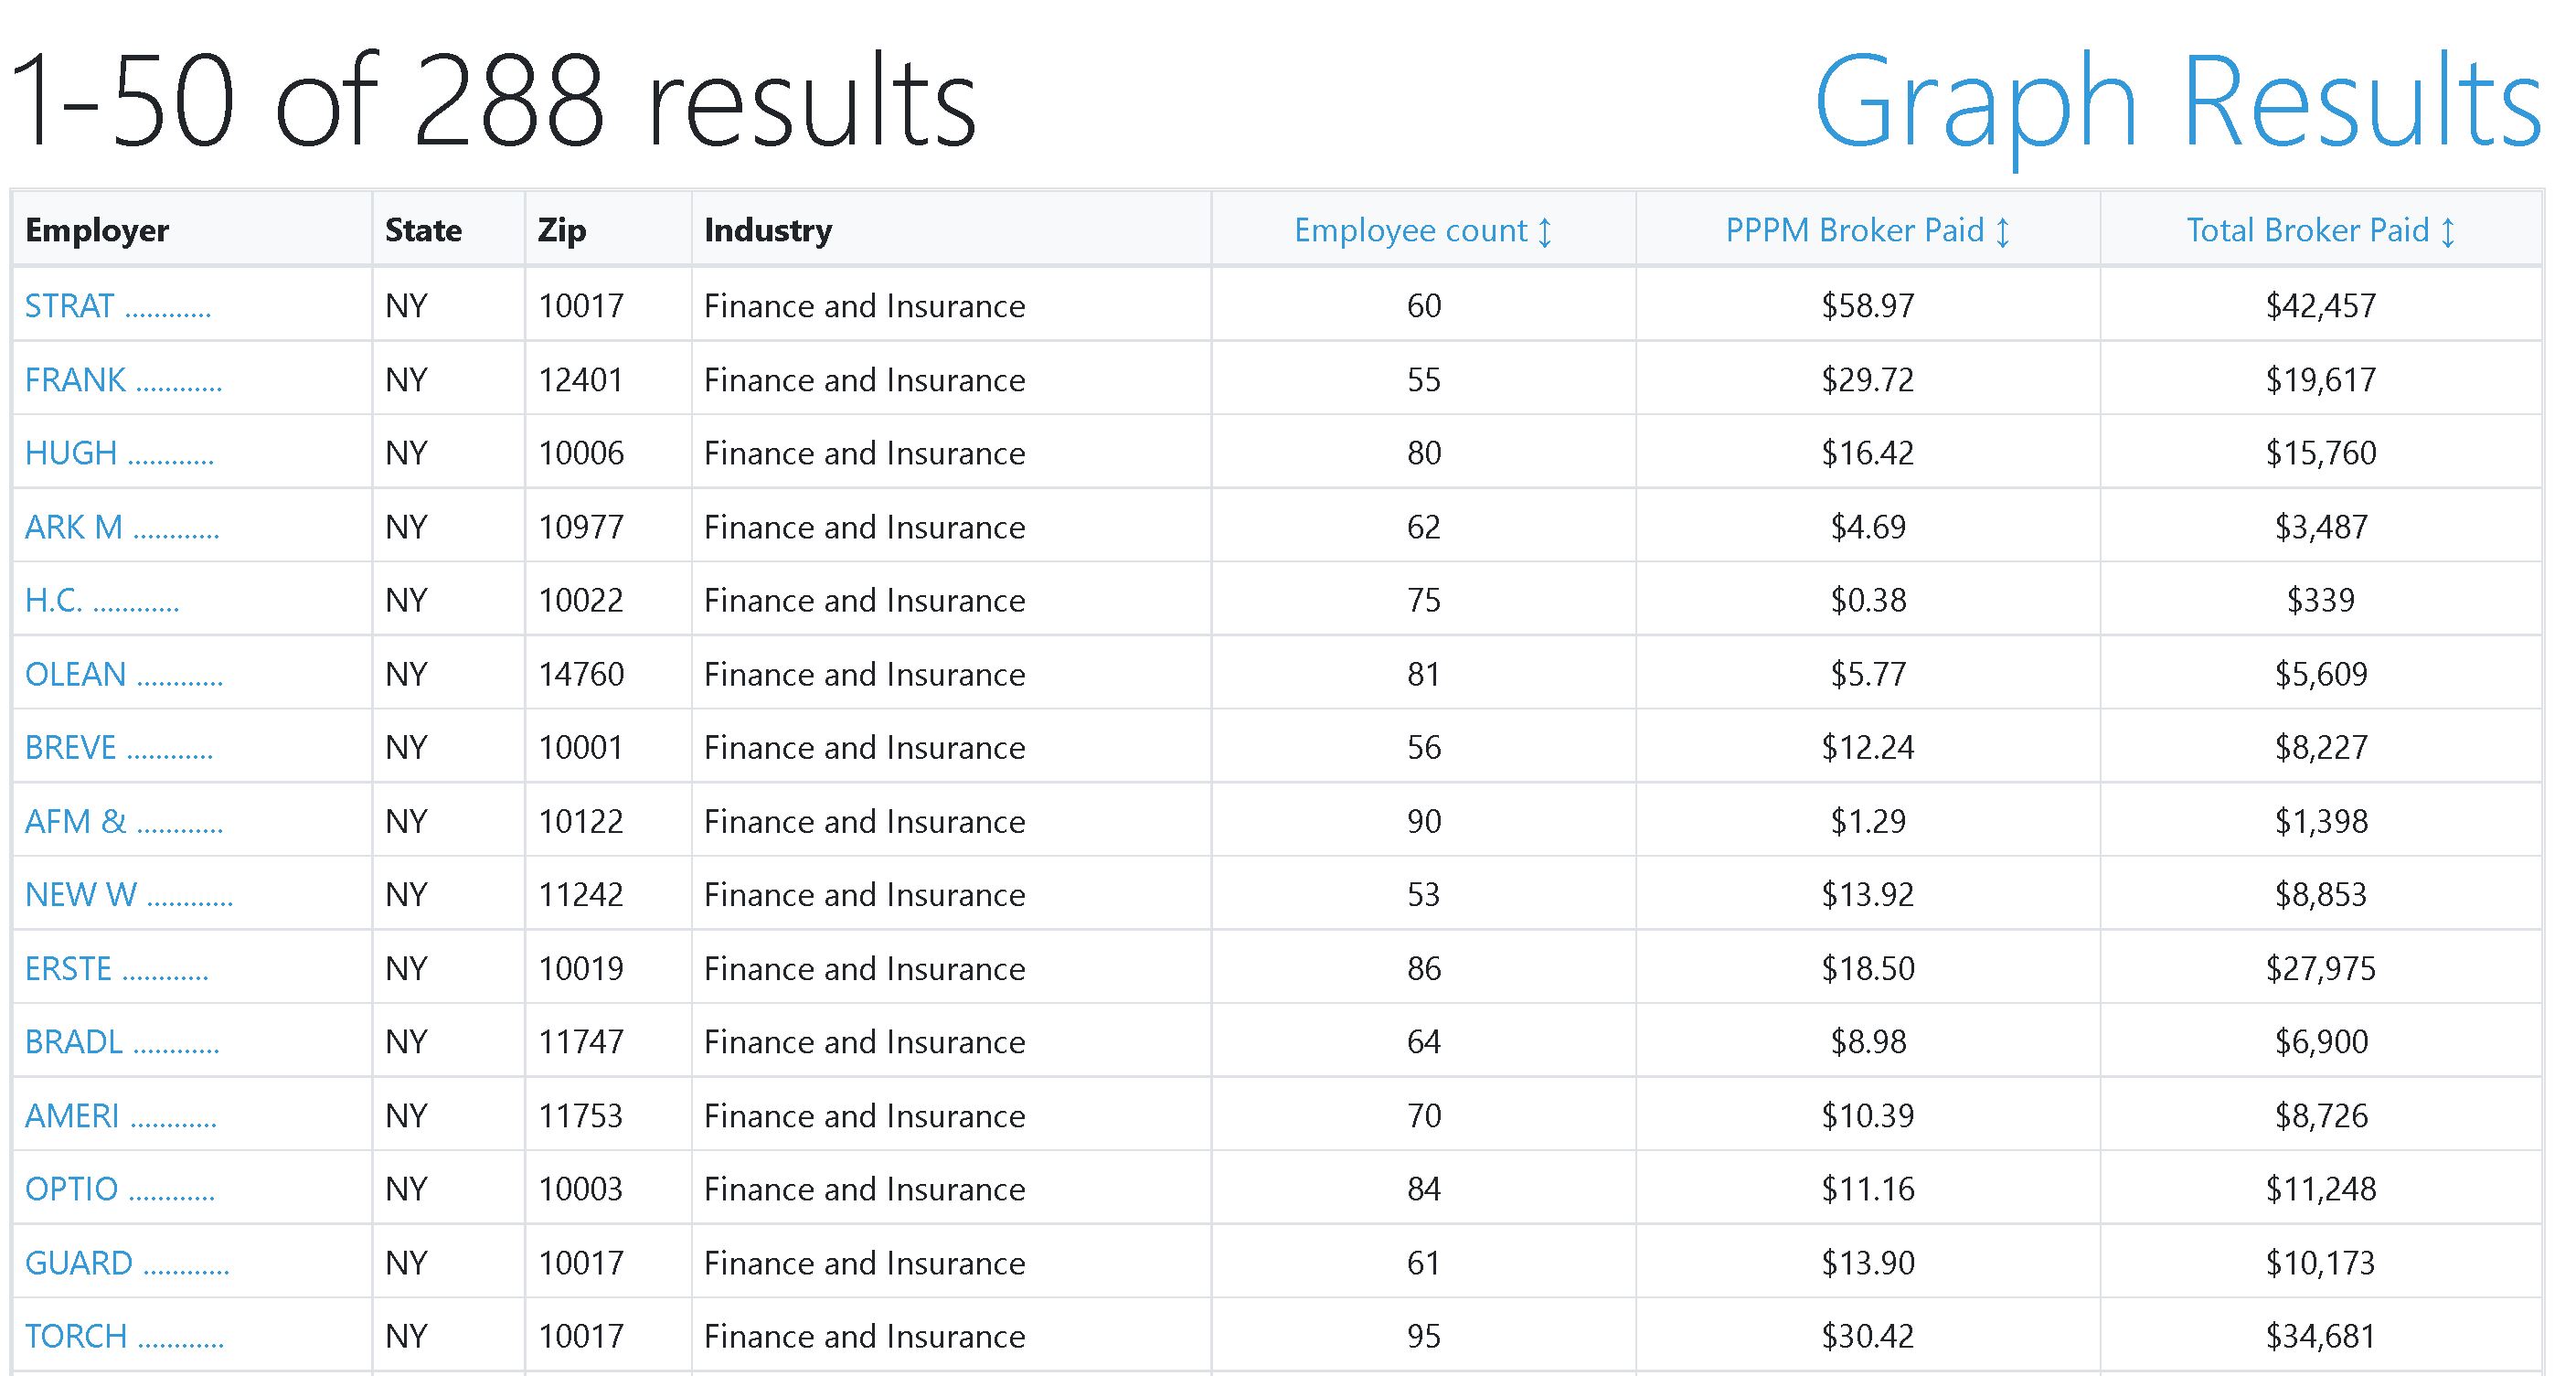Open the NEW W employer link
The height and width of the screenshot is (1376, 2576).
128,894
